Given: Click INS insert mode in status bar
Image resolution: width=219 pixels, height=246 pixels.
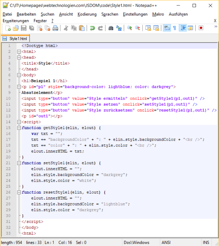Looking at the screenshot, I should click(x=206, y=242).
